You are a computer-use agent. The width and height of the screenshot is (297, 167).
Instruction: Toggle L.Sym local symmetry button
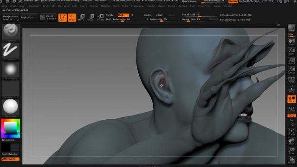(x=291, y=109)
